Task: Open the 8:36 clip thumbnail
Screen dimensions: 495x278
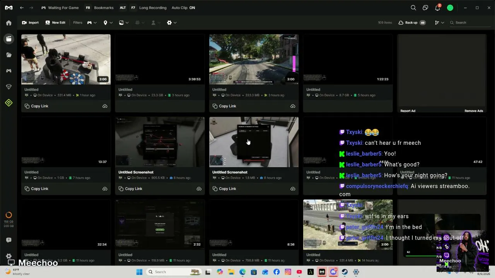Action: [254, 225]
